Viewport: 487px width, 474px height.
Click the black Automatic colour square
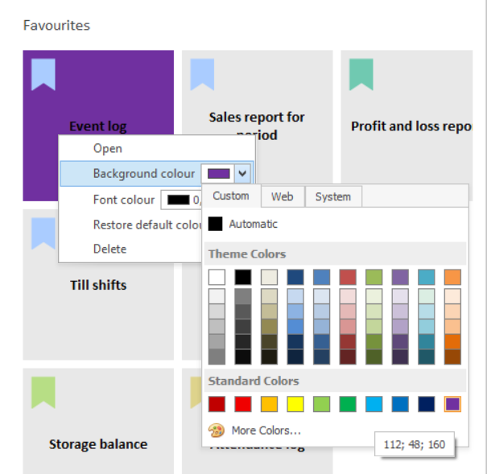216,224
